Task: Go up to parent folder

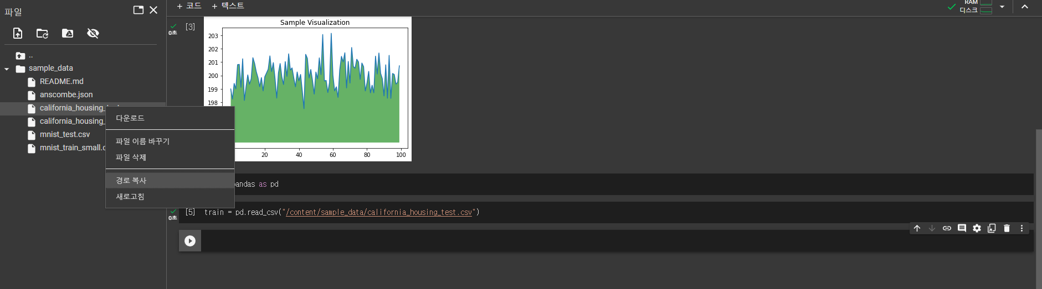Action: coord(20,56)
